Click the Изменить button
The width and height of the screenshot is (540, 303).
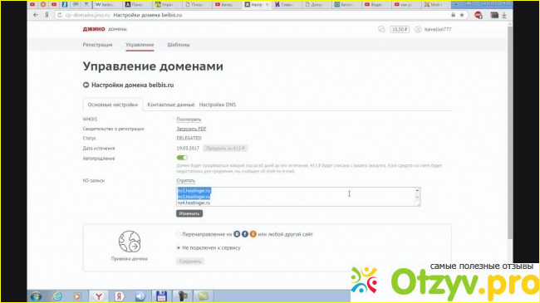(189, 213)
